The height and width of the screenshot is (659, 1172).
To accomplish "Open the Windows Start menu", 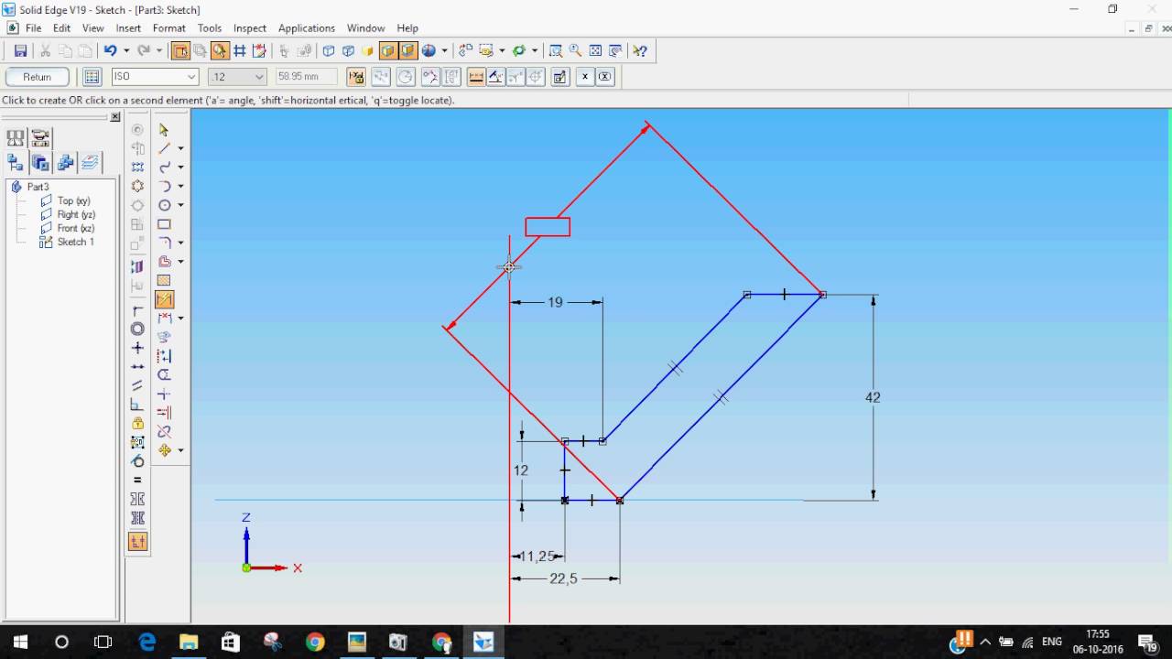I will (20, 642).
